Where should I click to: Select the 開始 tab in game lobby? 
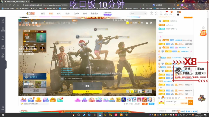pos(34,23)
